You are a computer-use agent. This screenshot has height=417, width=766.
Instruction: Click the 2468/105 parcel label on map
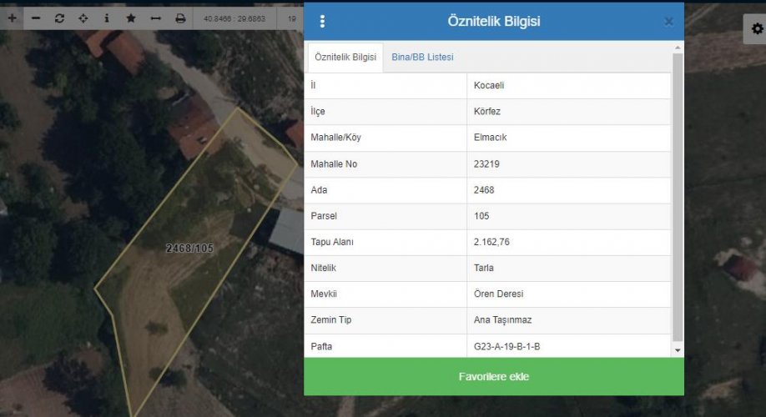tap(189, 249)
